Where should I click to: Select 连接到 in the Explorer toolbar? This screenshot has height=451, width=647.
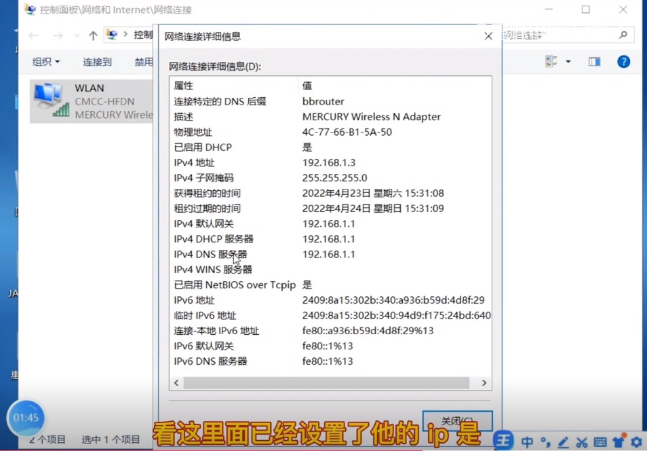[97, 61]
